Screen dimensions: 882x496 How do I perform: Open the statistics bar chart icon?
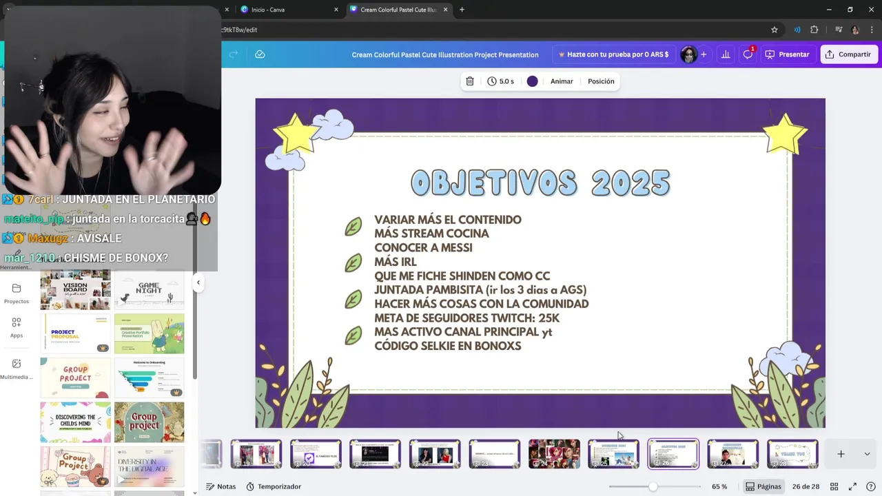(726, 54)
